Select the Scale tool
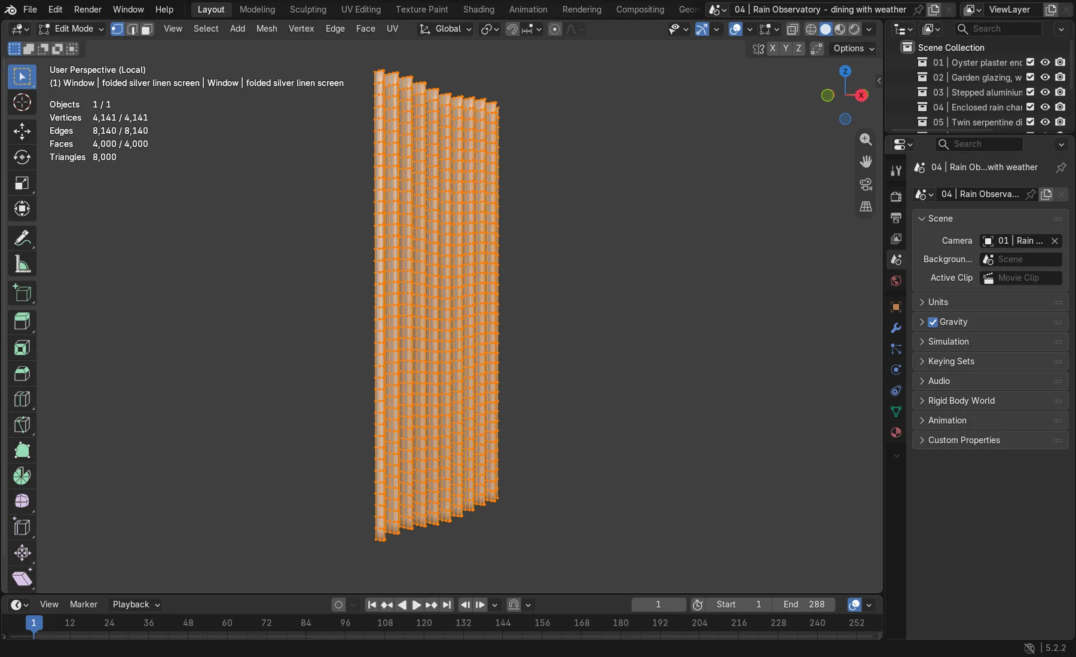1076x657 pixels. click(22, 183)
